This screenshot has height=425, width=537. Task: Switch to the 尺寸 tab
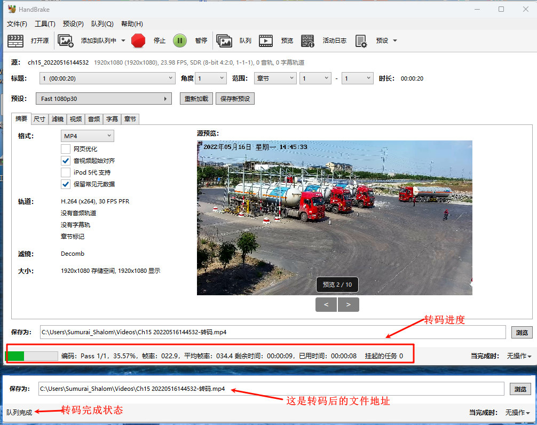pyautogui.click(x=40, y=119)
